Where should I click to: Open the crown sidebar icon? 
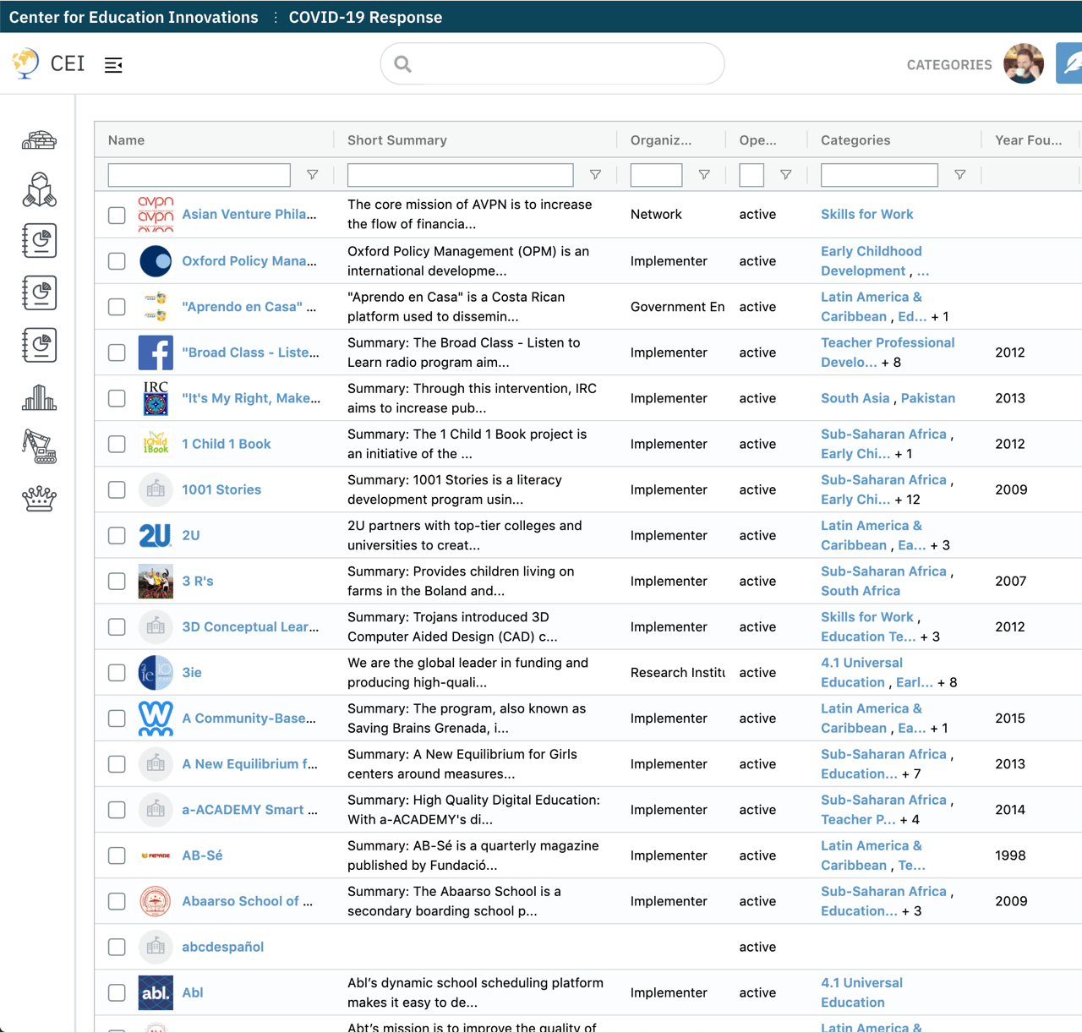(39, 499)
